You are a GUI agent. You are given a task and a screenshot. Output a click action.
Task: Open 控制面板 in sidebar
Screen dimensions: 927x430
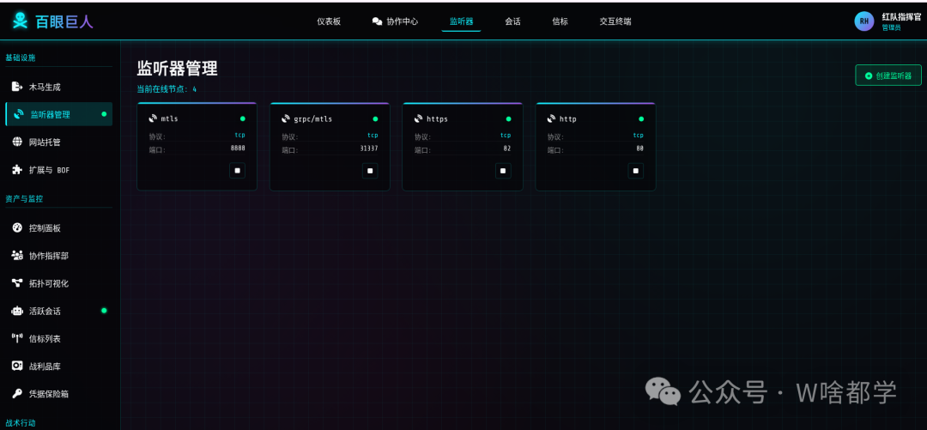58,227
